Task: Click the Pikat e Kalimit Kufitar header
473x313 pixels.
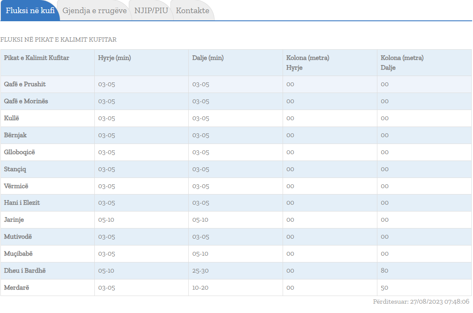Action: click(37, 58)
